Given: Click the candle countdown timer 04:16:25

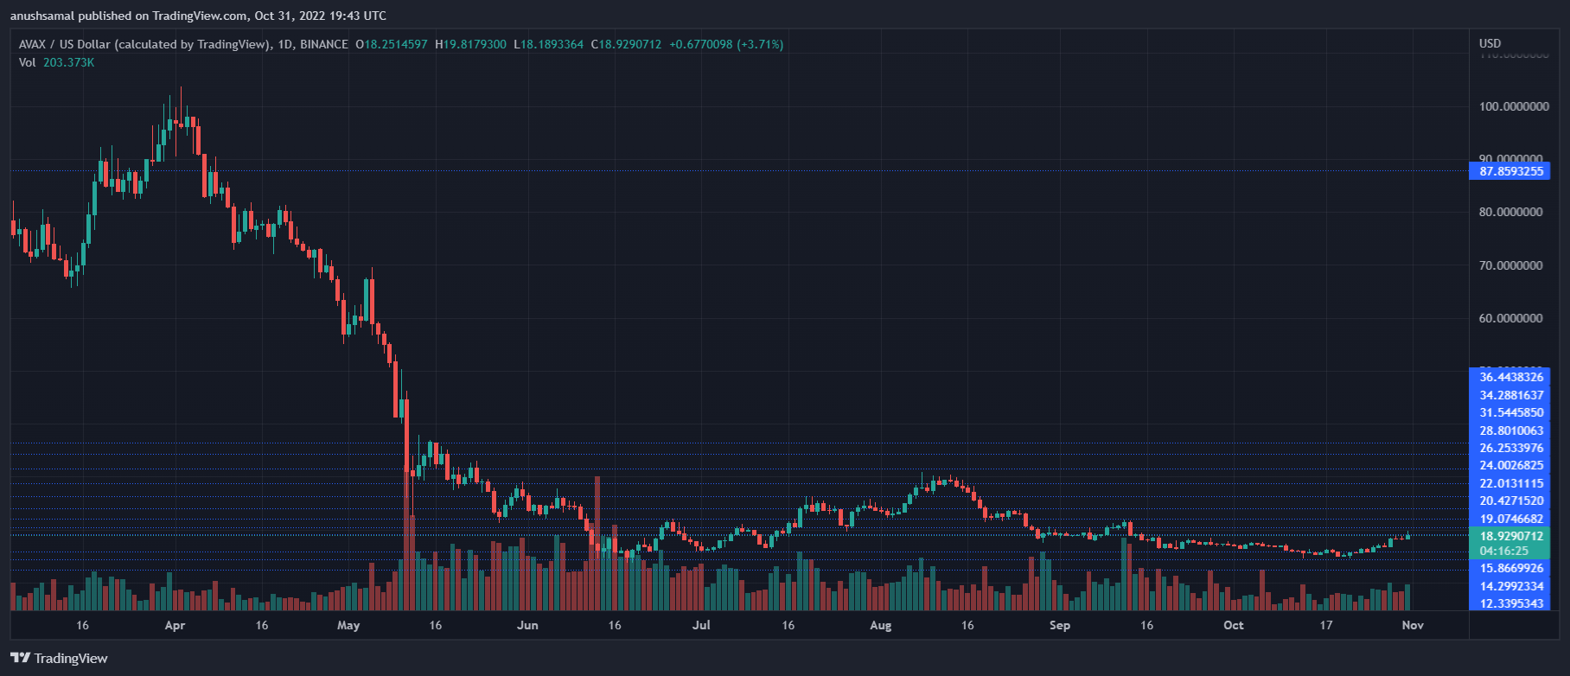Looking at the screenshot, I should (x=1503, y=551).
